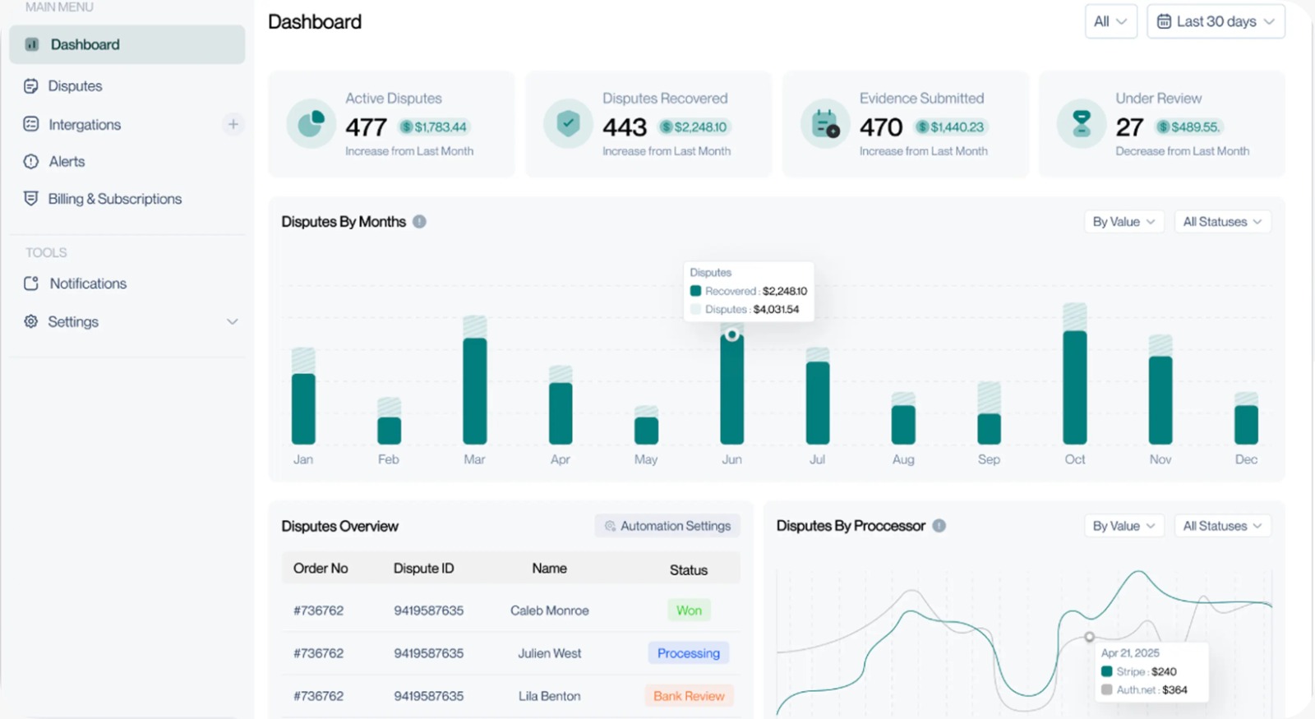
Task: Expand the Settings menu chevron
Action: (x=233, y=322)
